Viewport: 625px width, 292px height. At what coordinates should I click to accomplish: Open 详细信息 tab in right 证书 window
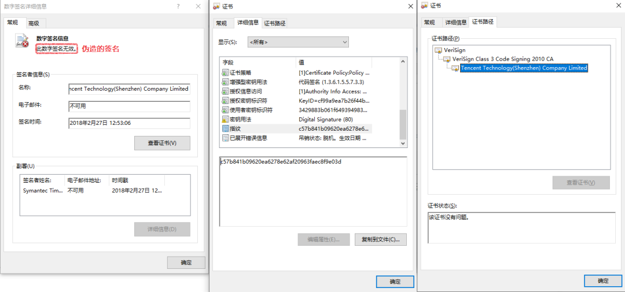pos(456,23)
